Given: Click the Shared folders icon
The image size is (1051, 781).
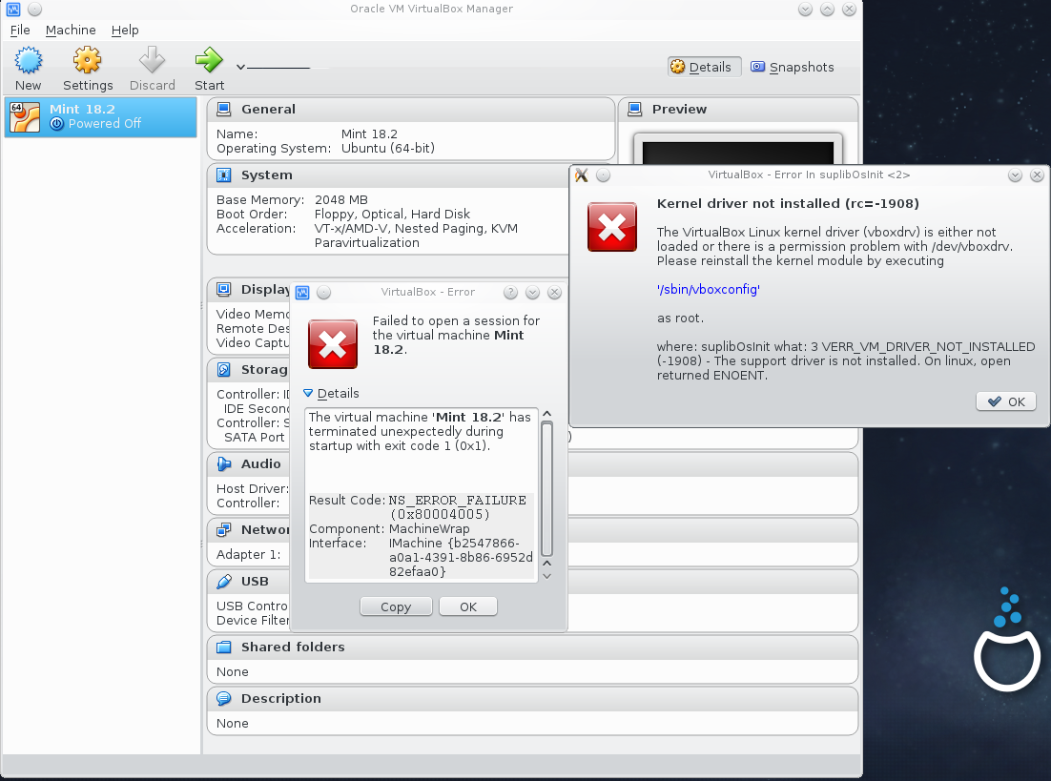Looking at the screenshot, I should (224, 647).
